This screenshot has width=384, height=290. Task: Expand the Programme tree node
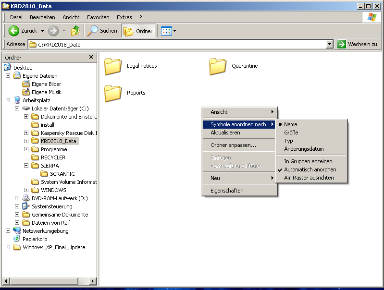[26, 149]
